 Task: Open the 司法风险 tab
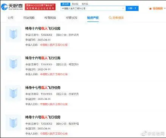pyautogui.click(x=29, y=18)
